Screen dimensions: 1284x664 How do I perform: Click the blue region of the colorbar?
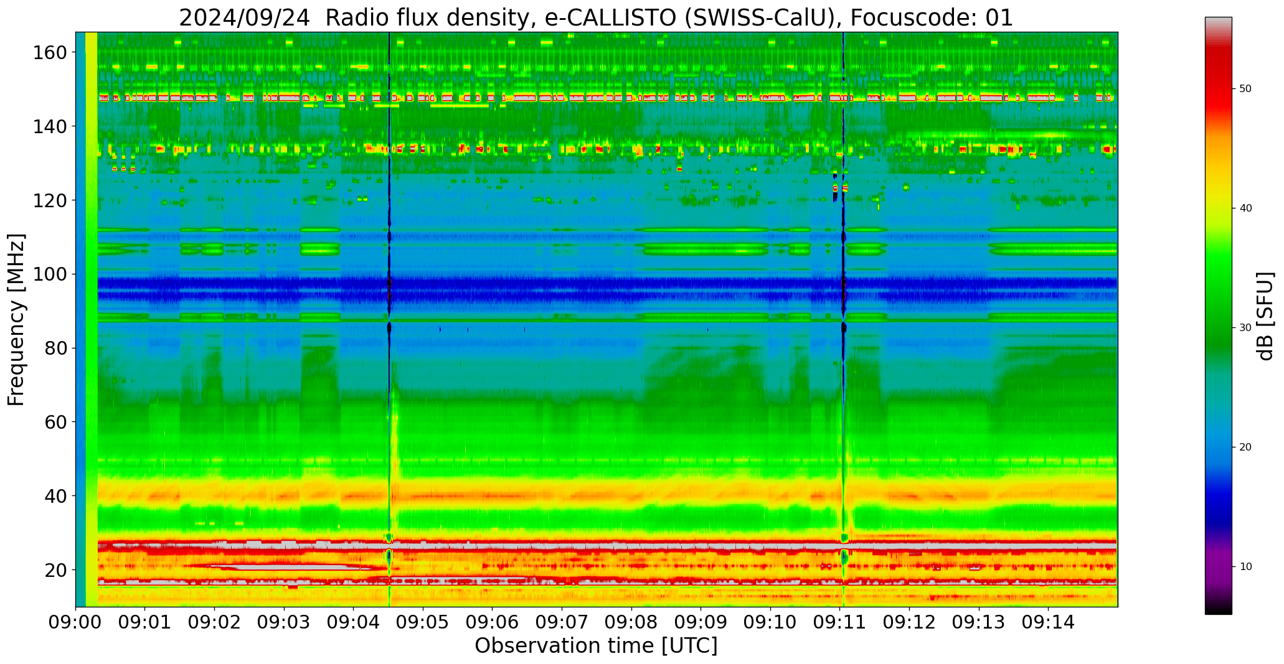[1218, 473]
